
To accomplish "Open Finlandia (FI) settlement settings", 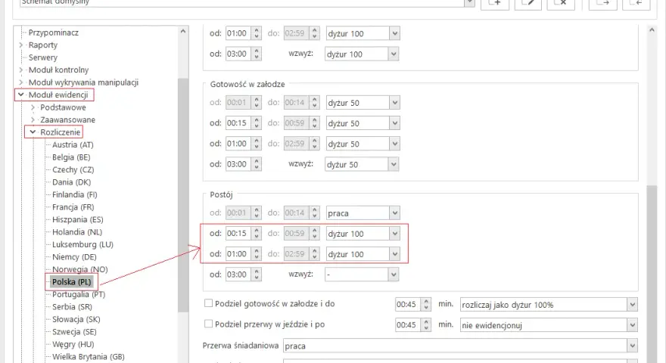I will 75,194.
